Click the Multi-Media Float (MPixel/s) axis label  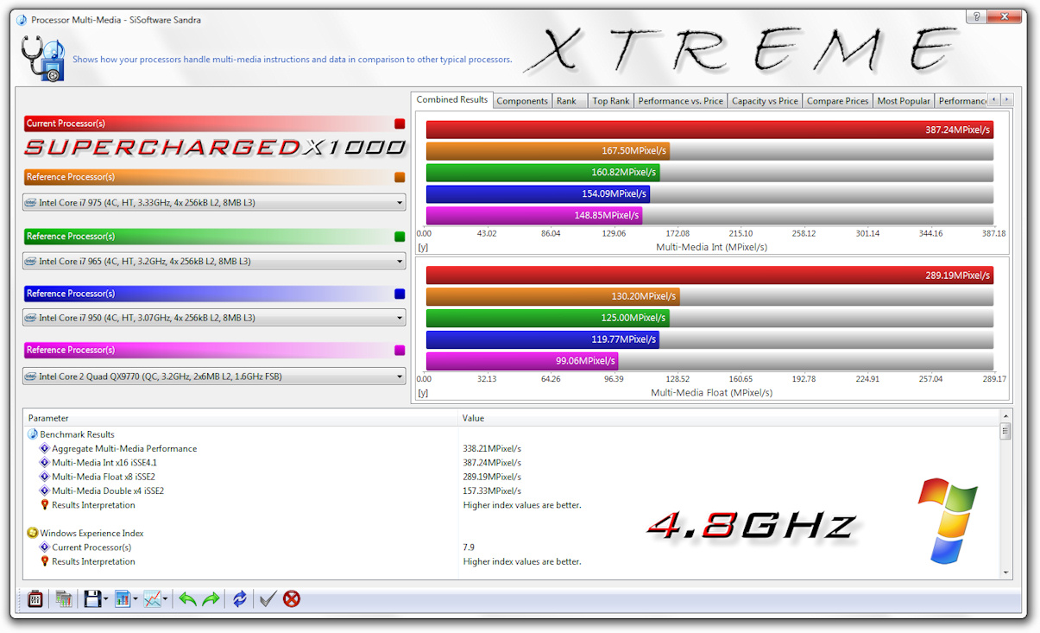pos(711,392)
